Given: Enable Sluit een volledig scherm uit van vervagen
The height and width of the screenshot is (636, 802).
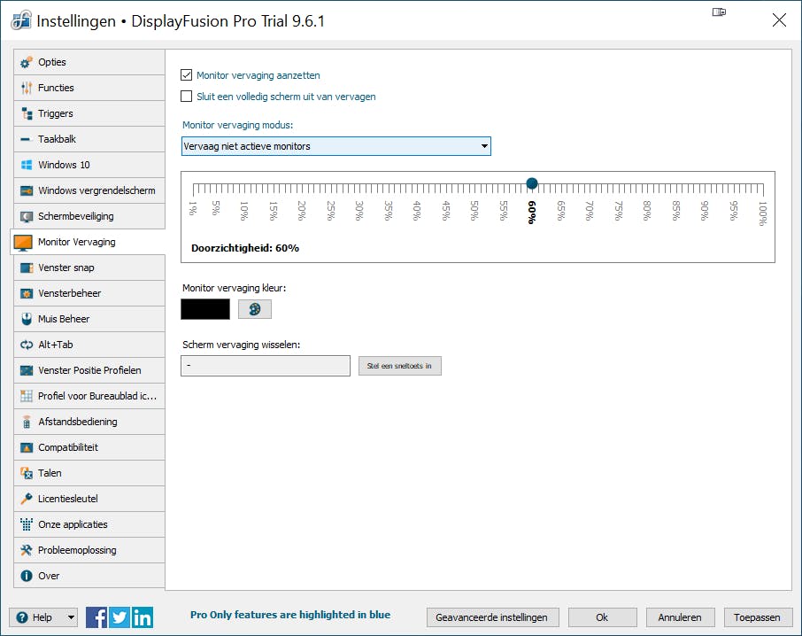Looking at the screenshot, I should click(187, 97).
